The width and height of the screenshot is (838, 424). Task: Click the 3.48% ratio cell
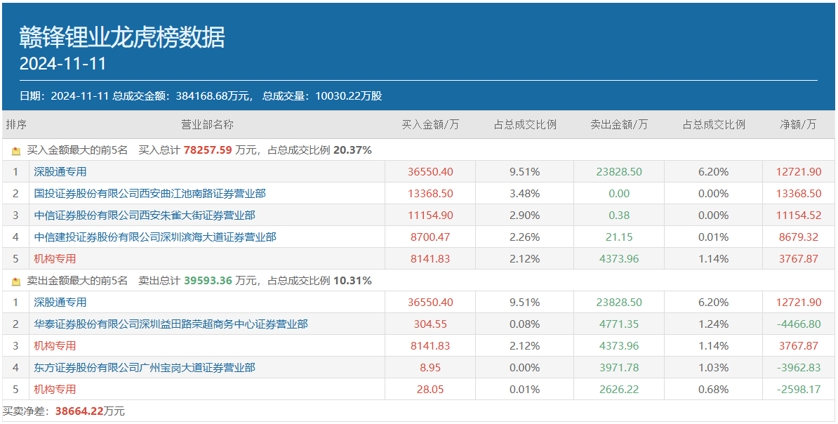pyautogui.click(x=525, y=194)
